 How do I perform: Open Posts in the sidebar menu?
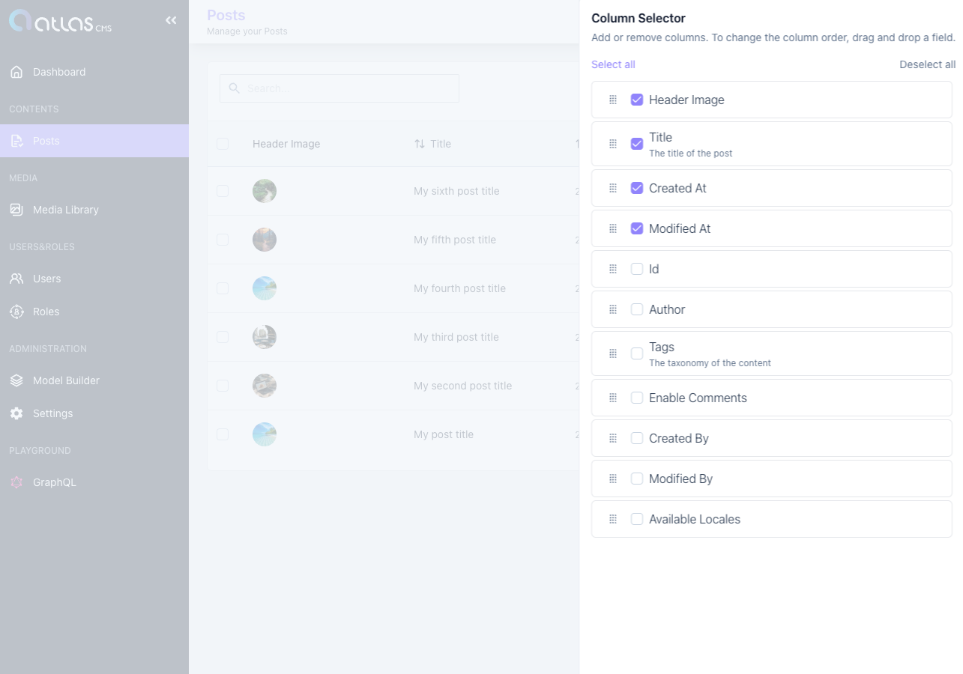tap(46, 141)
